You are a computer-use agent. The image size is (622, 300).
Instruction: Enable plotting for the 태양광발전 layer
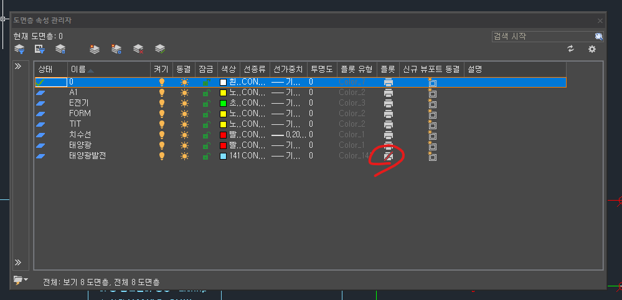tap(388, 156)
